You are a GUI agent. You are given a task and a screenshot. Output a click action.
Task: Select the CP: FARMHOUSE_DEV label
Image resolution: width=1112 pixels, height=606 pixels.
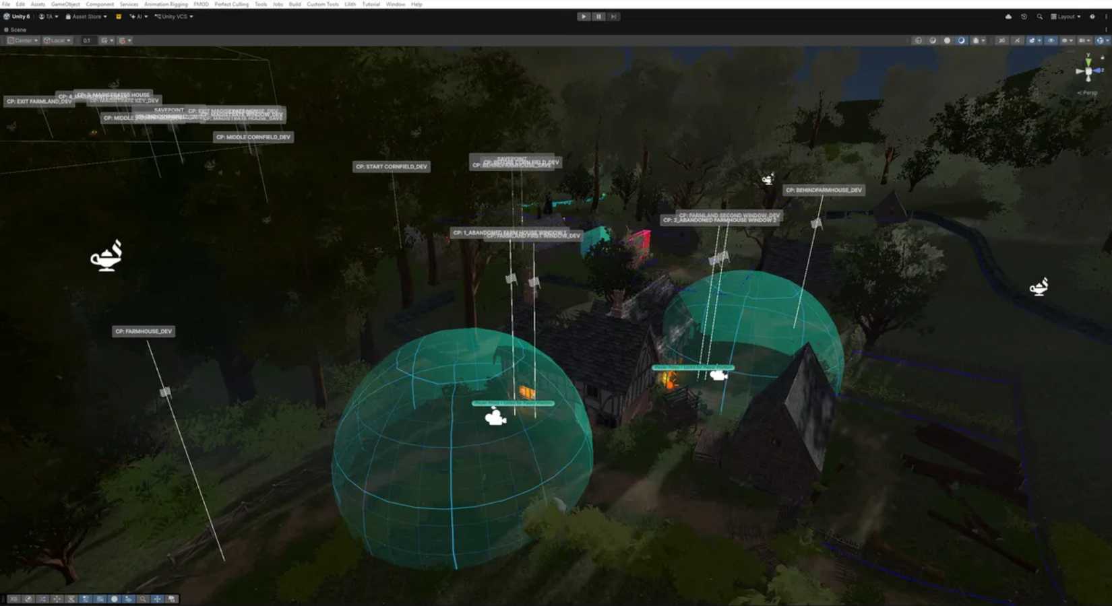pos(144,331)
